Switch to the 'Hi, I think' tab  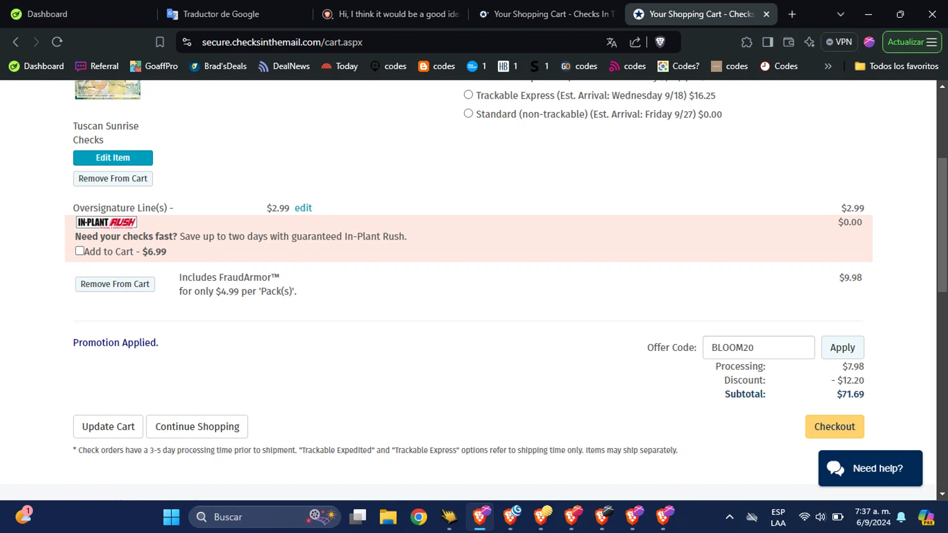391,14
